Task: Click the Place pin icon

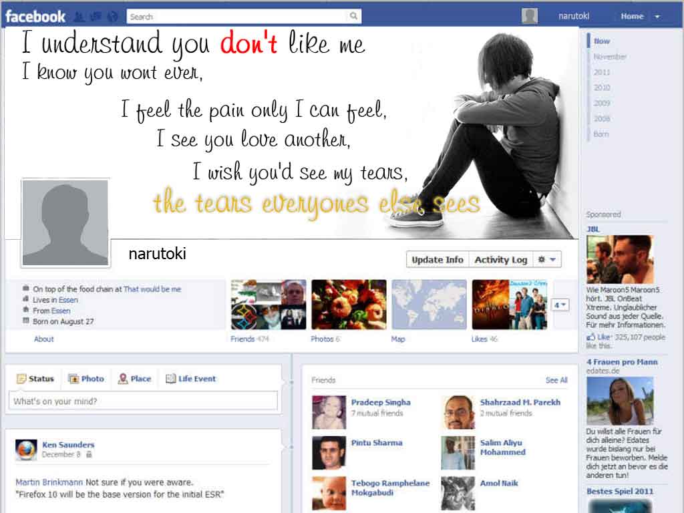Action: click(x=123, y=379)
